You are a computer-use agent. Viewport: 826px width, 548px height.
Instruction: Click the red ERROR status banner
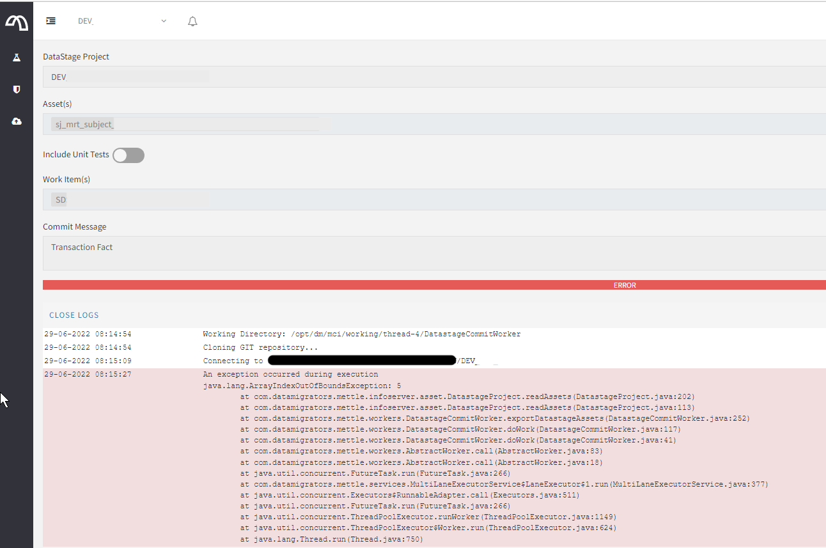(x=625, y=285)
